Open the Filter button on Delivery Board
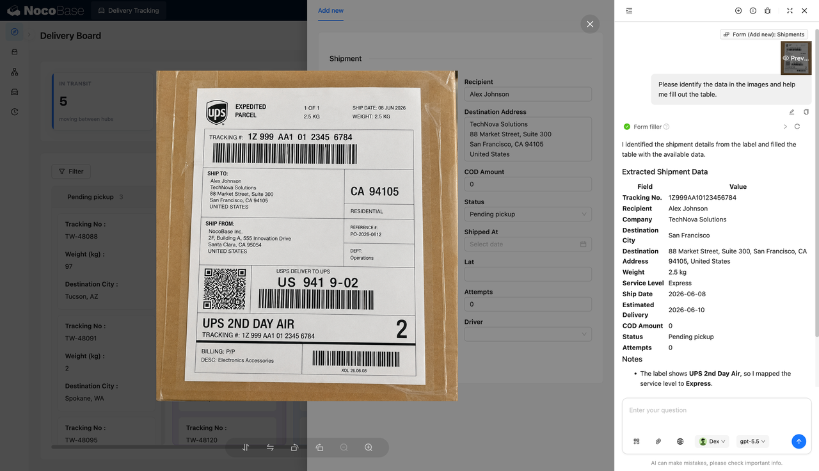 coord(71,172)
